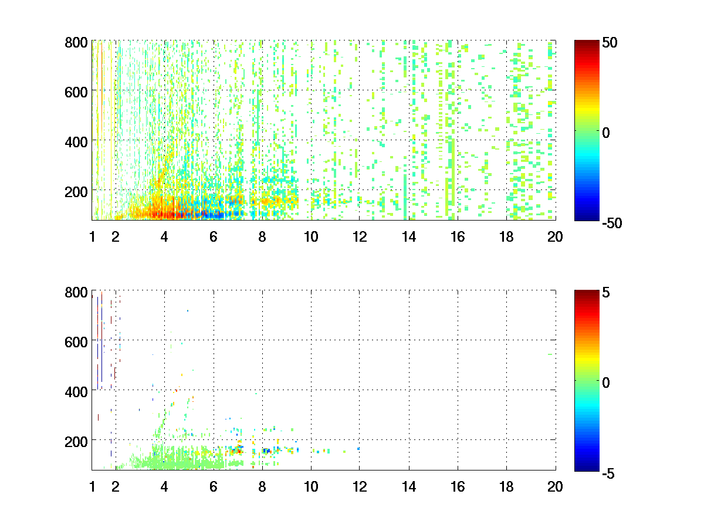Click the '600' y-axis tick of the upper plot
The image size is (704, 528).
pyautogui.click(x=76, y=92)
